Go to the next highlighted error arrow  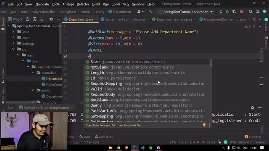(x=260, y=26)
